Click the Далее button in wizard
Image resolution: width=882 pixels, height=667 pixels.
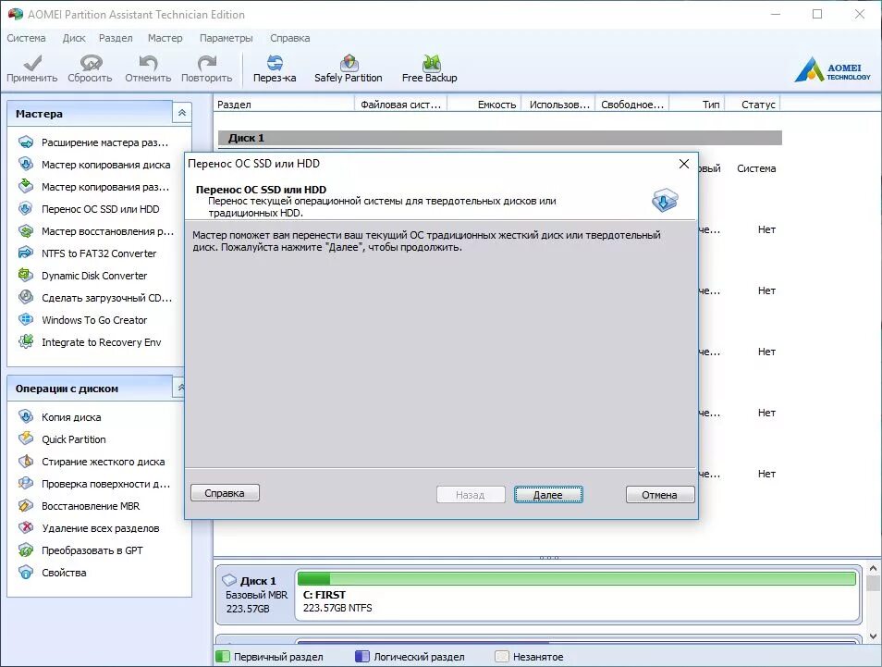[x=548, y=495]
